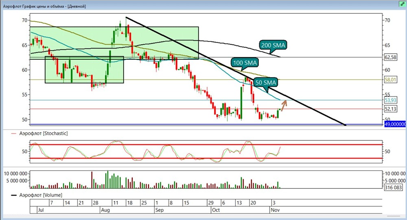This screenshot has width=407, height=220.
Task: Click the 65 tick on right price axis
Action: [387, 45]
